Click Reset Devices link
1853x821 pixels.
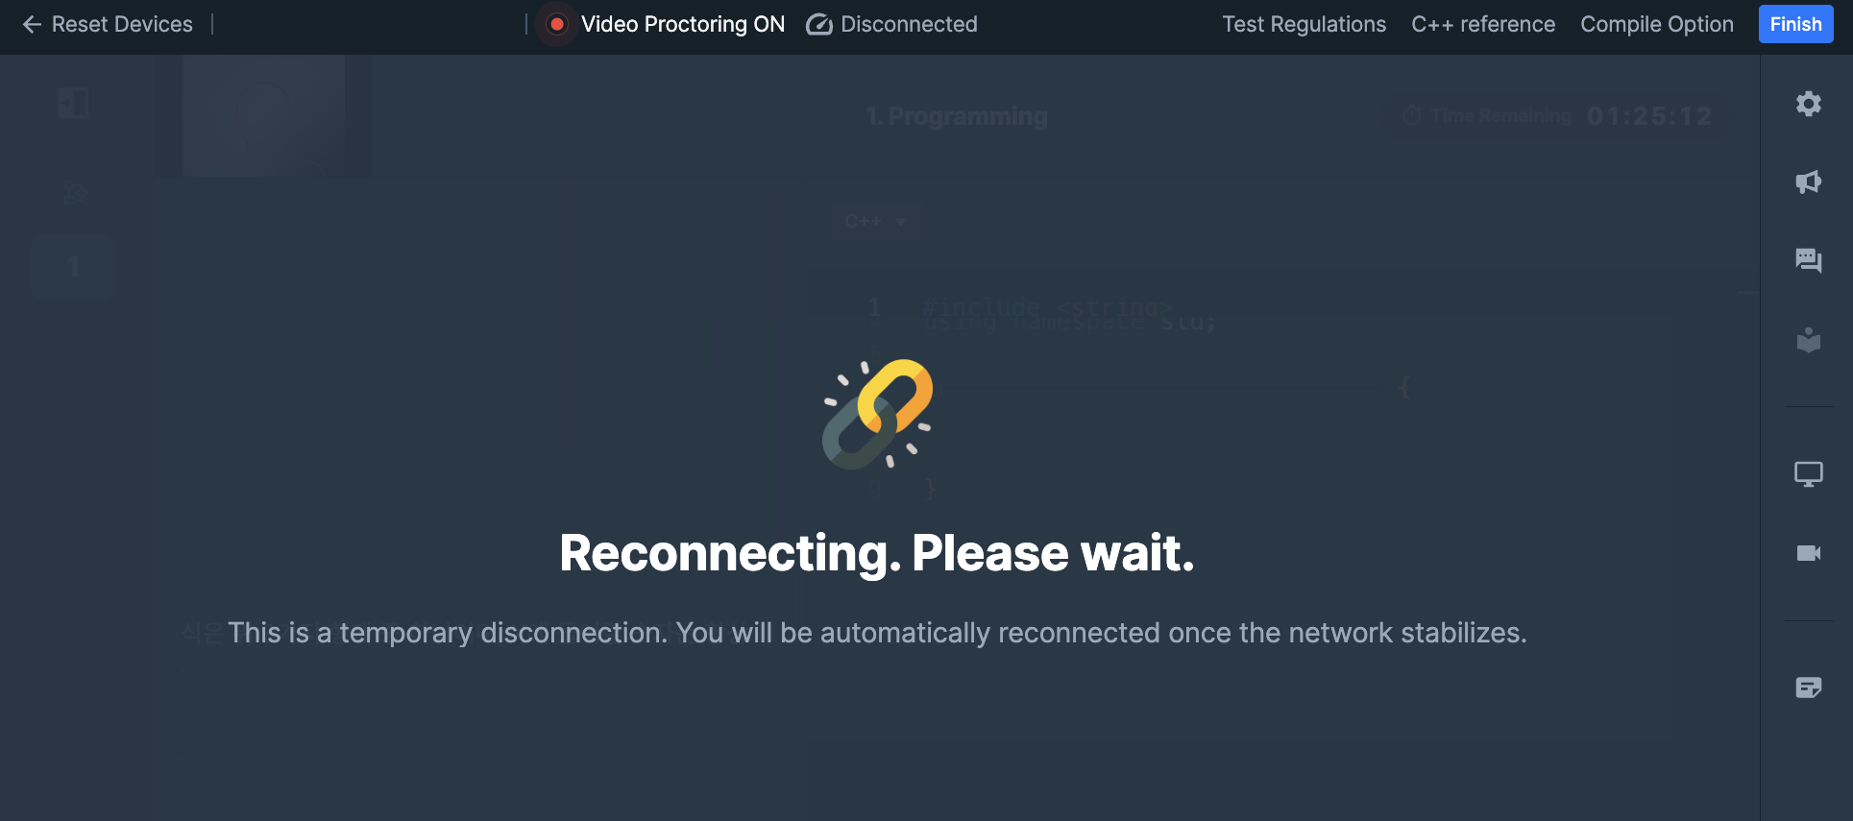pos(122,24)
